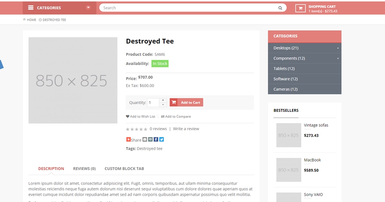This screenshot has width=385, height=202.
Task: Open Vintage sofas product link
Action: [x=316, y=125]
